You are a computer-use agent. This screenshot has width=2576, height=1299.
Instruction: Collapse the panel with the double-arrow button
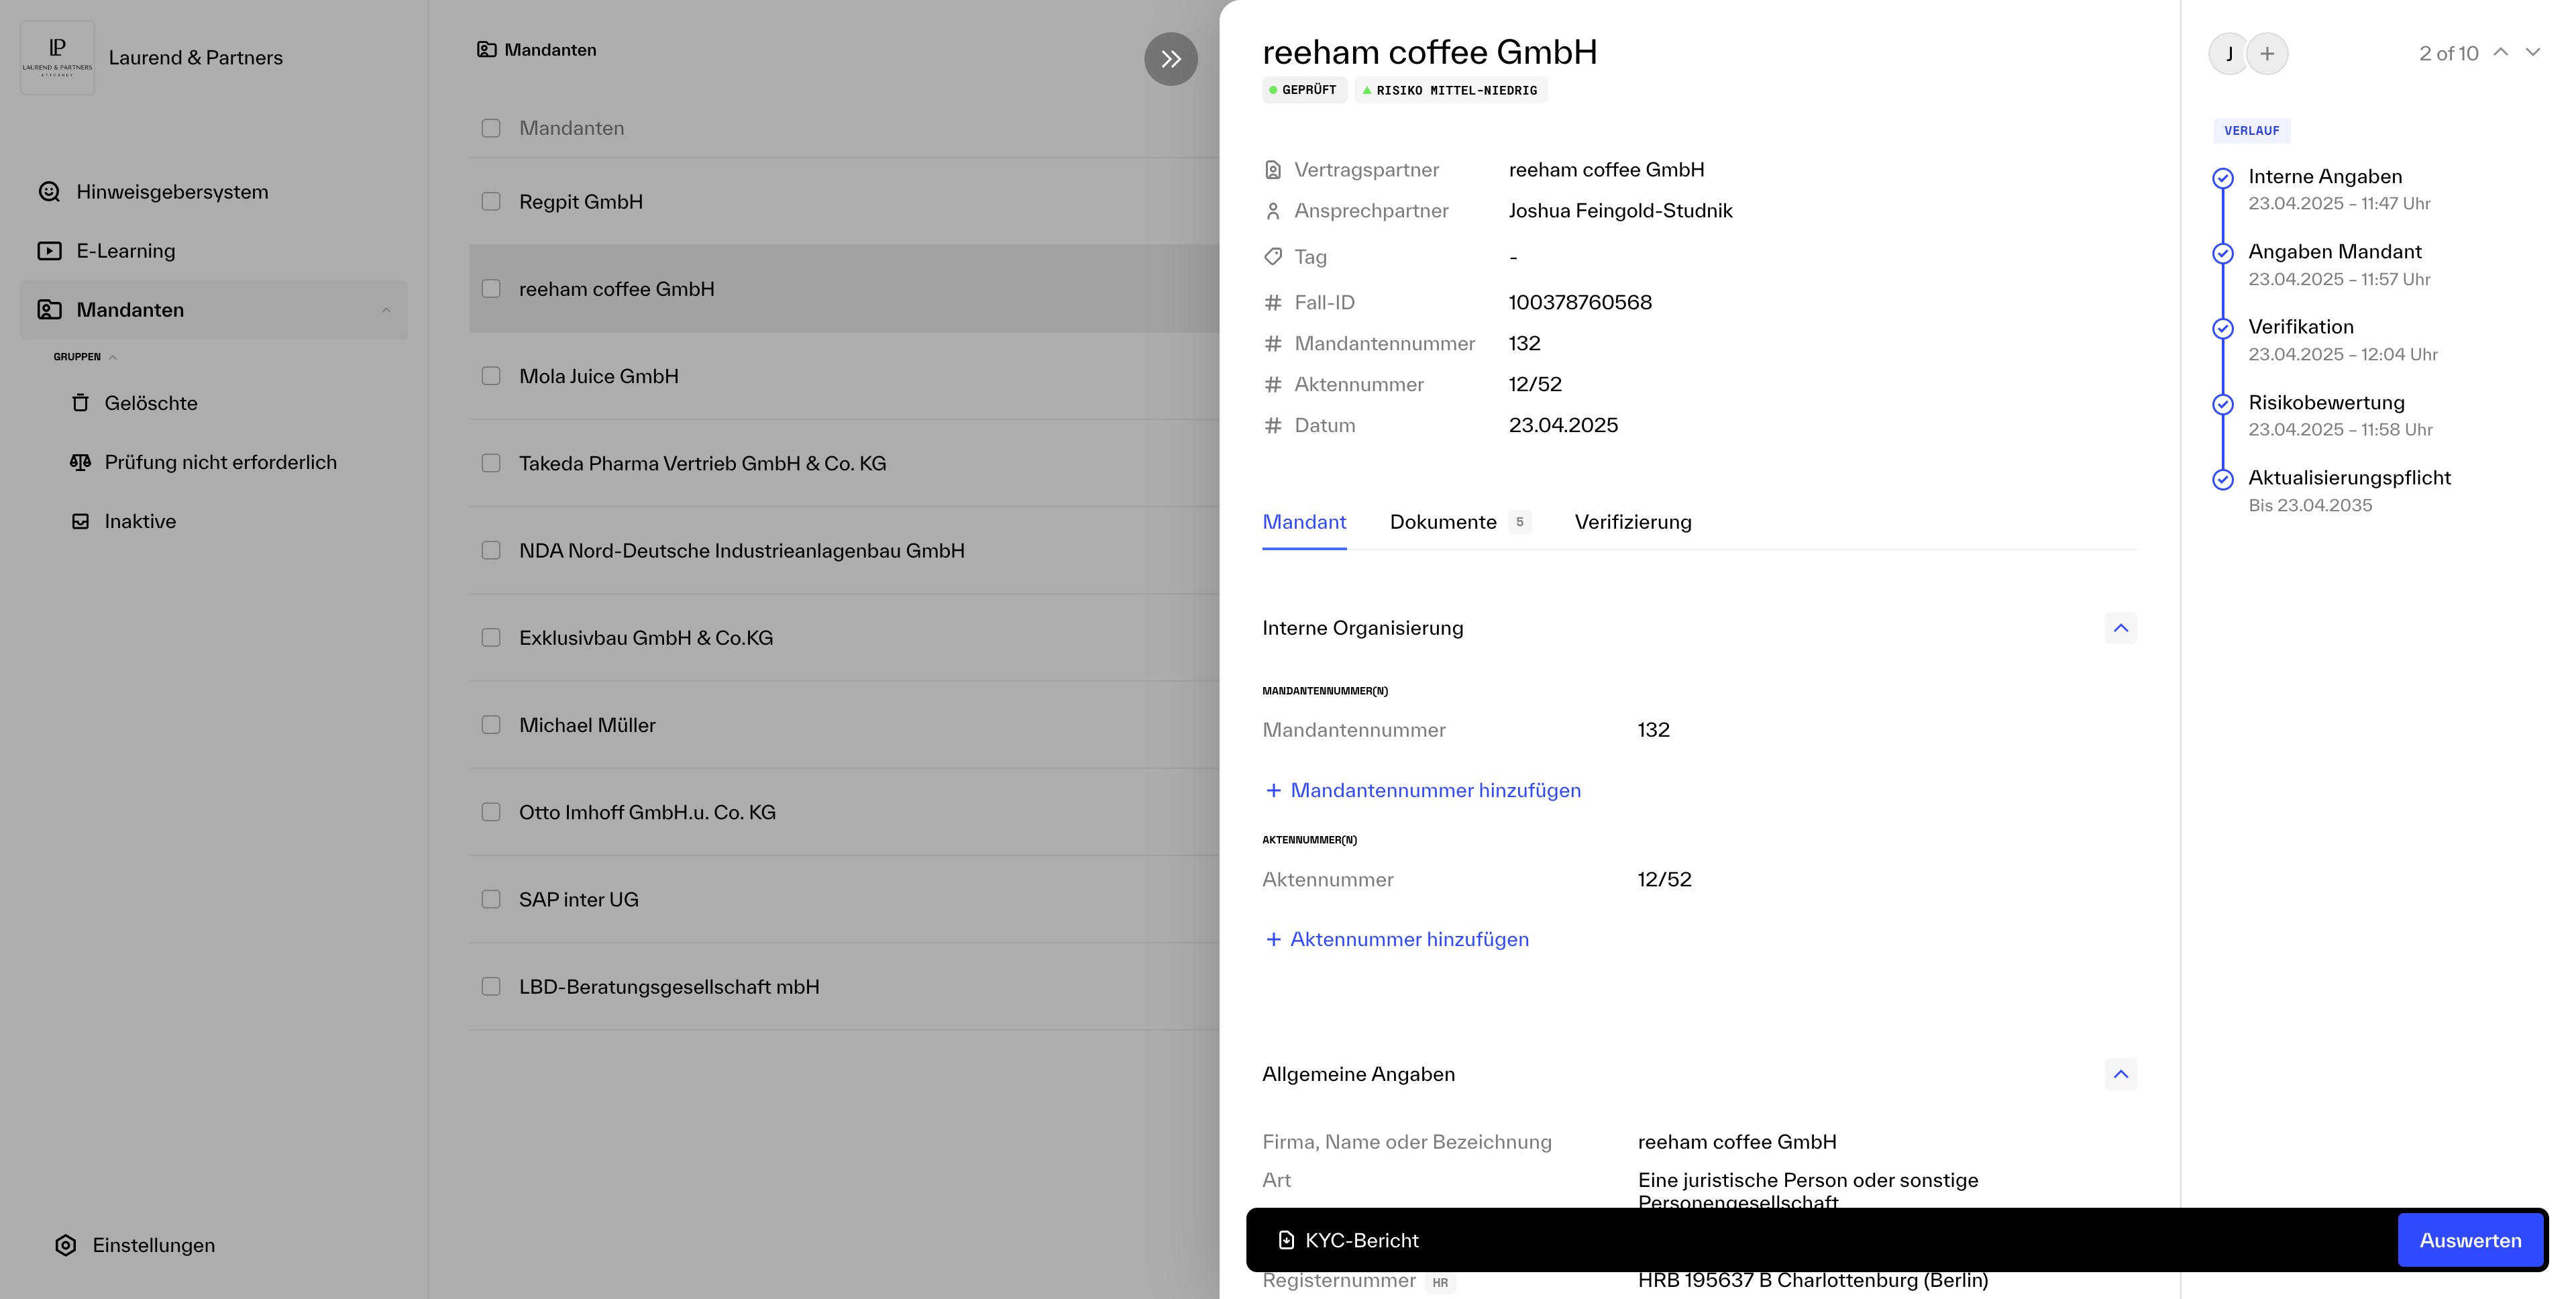[1170, 59]
